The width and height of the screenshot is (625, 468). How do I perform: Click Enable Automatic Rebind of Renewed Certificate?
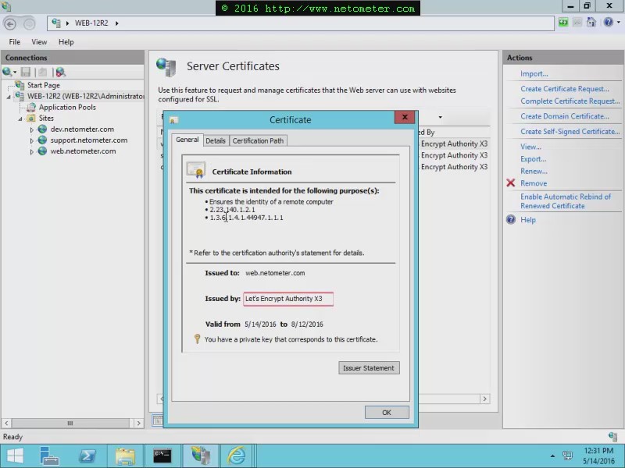tap(566, 201)
